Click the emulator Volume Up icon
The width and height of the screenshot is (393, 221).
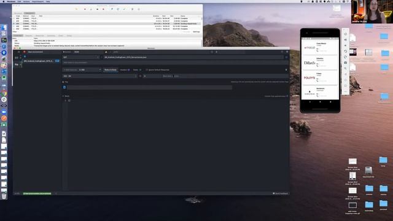[x=345, y=39]
